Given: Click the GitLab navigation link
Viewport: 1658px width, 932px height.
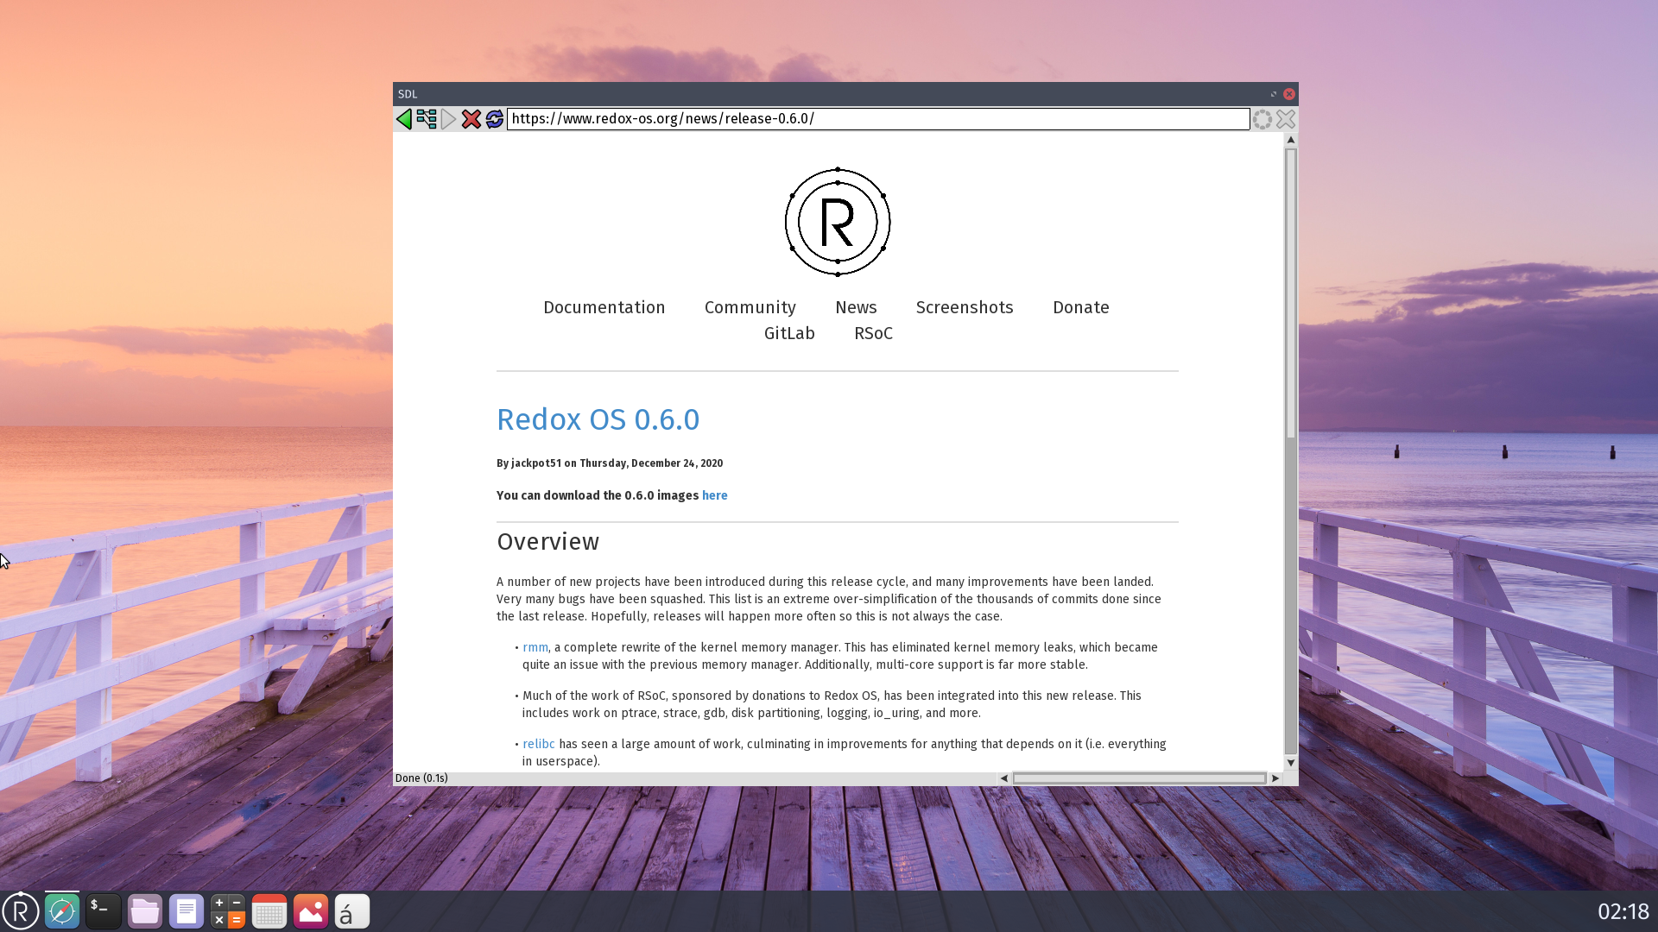Looking at the screenshot, I should pos(789,333).
